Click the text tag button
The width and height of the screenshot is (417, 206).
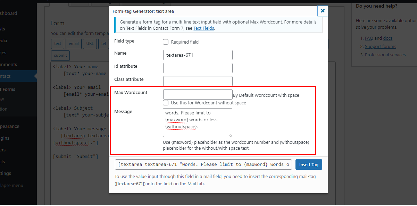[x=58, y=44]
